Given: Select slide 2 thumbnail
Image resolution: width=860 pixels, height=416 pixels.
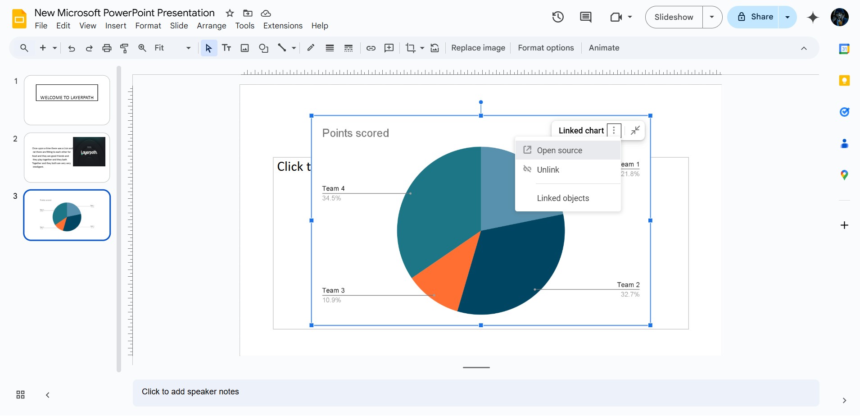Looking at the screenshot, I should [x=67, y=157].
